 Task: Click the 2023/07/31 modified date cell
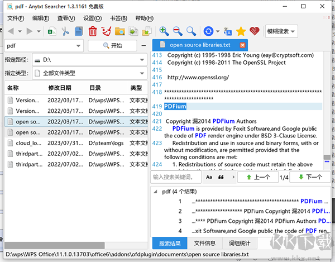[x=65, y=143]
